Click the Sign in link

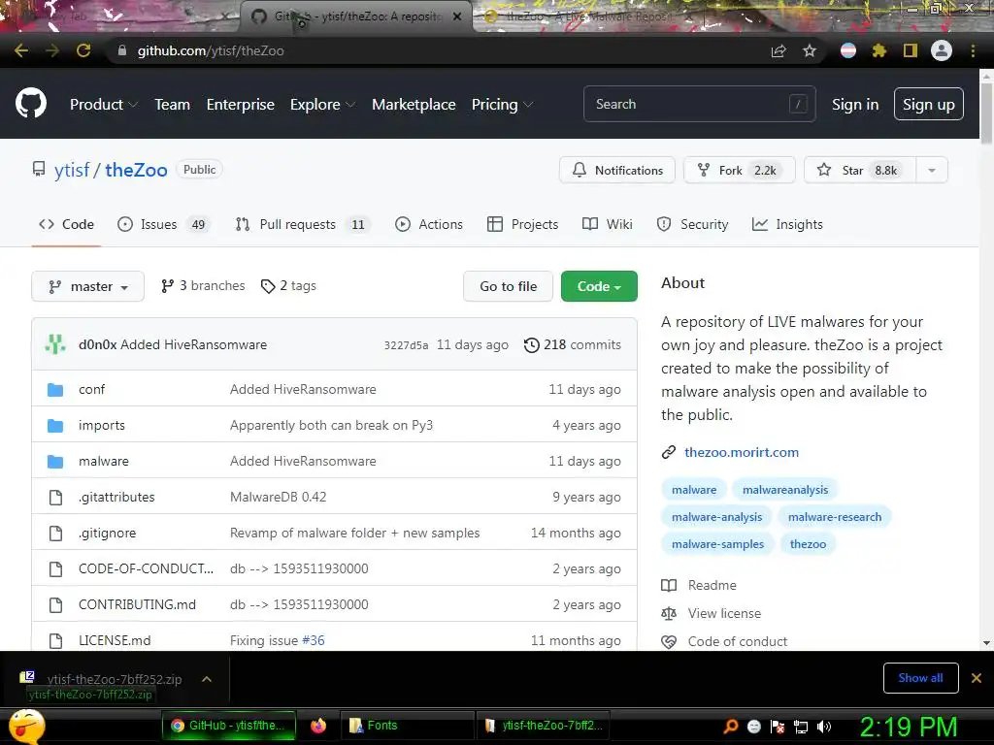(855, 104)
